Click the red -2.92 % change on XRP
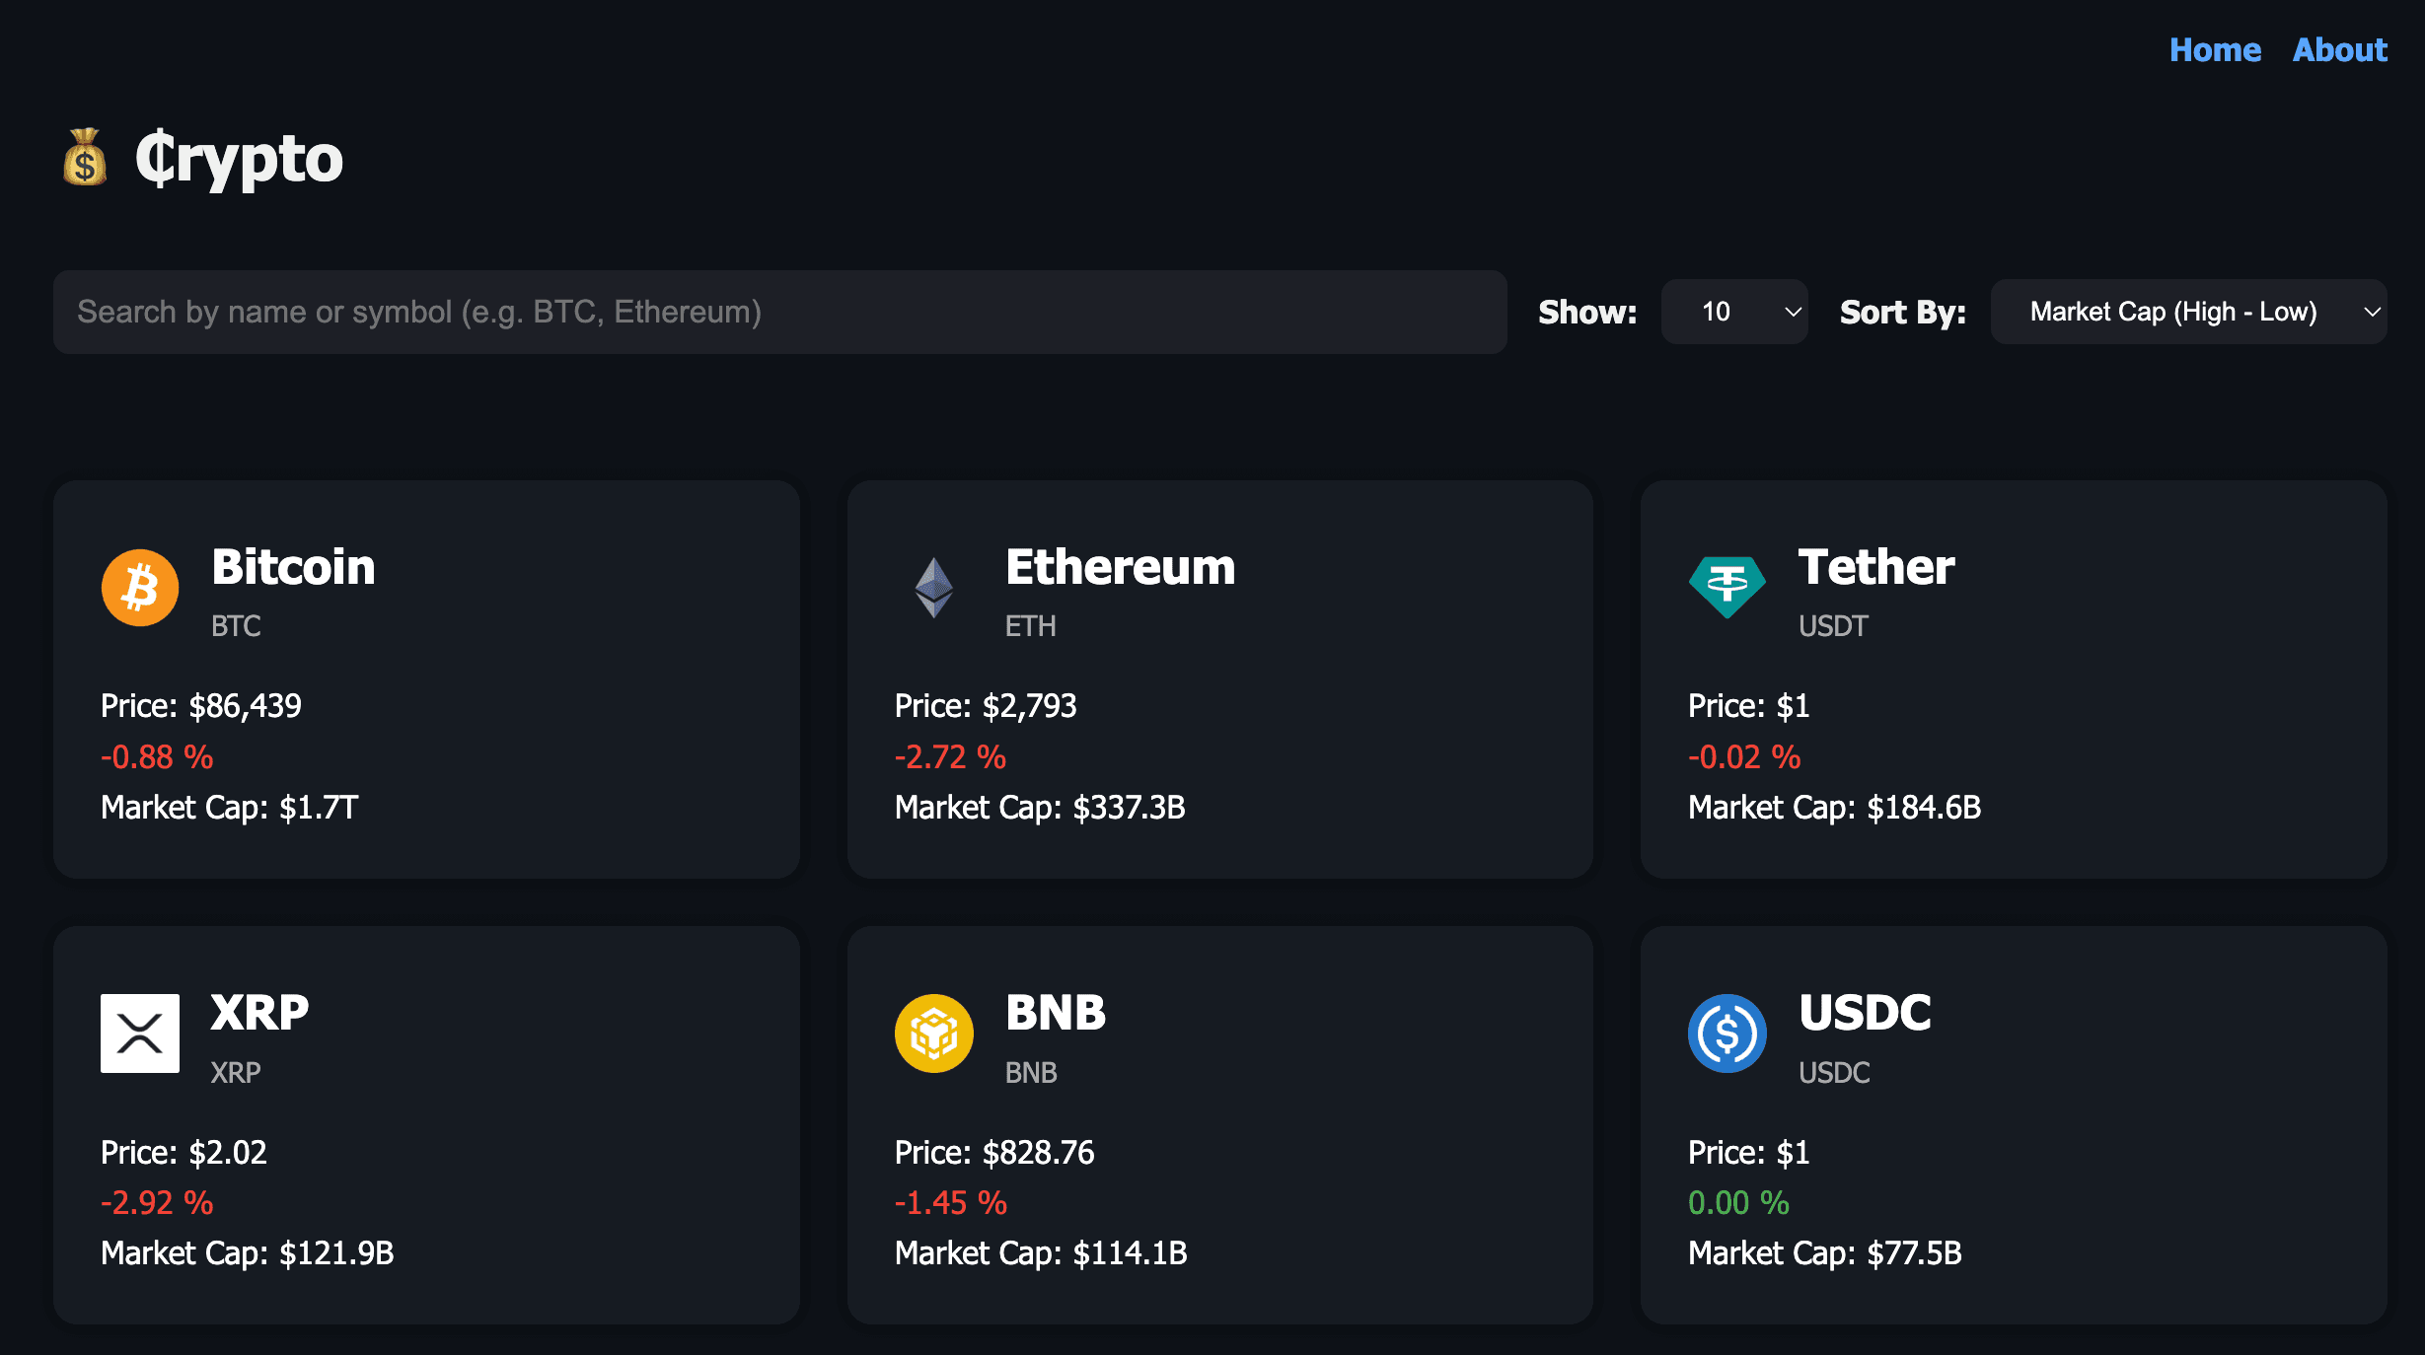 [156, 1202]
